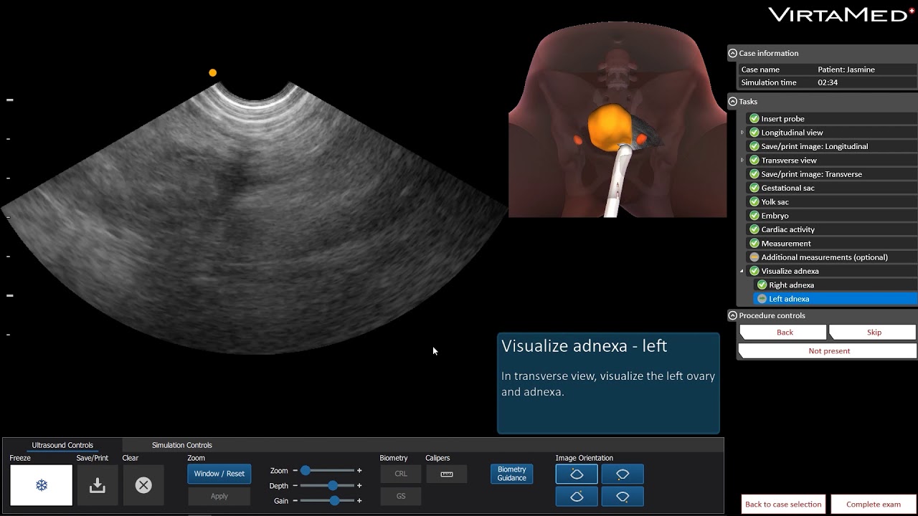Screen dimensions: 918x516
Task: Choose the top-left image orientation icon
Action: point(577,474)
